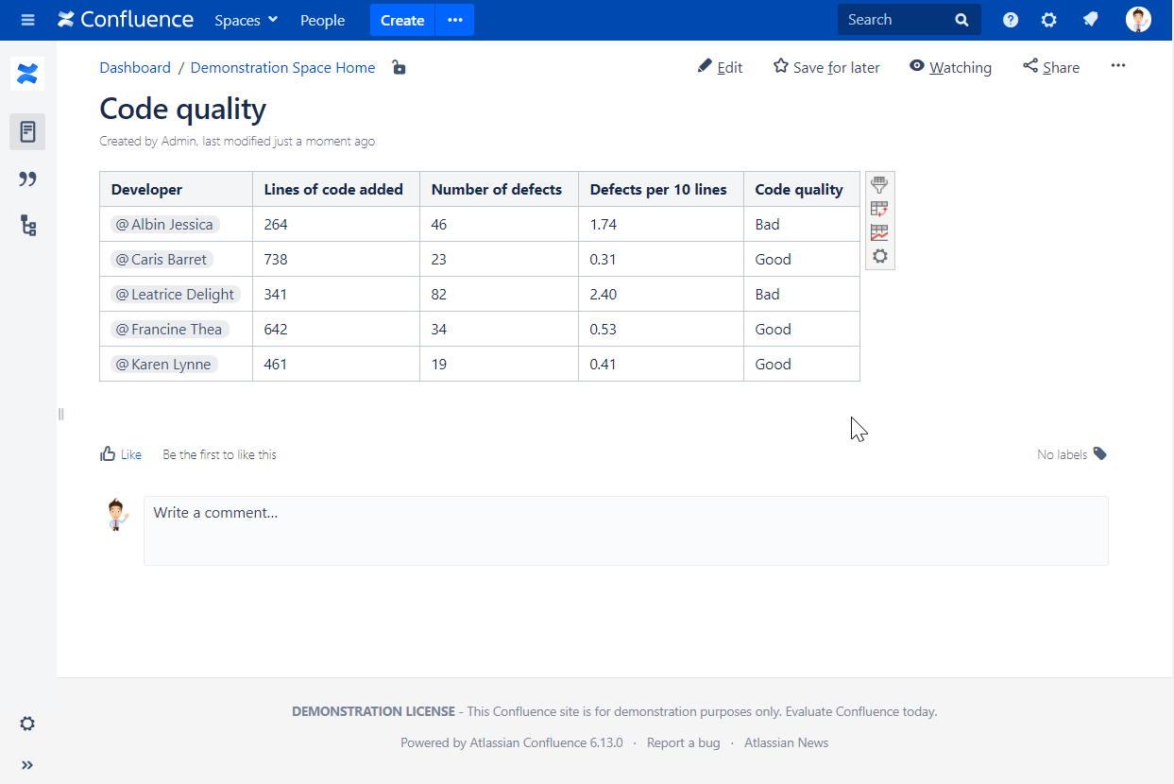Click the page tree icon in the sidebar
Screen dimensions: 1174x784
click(26, 226)
